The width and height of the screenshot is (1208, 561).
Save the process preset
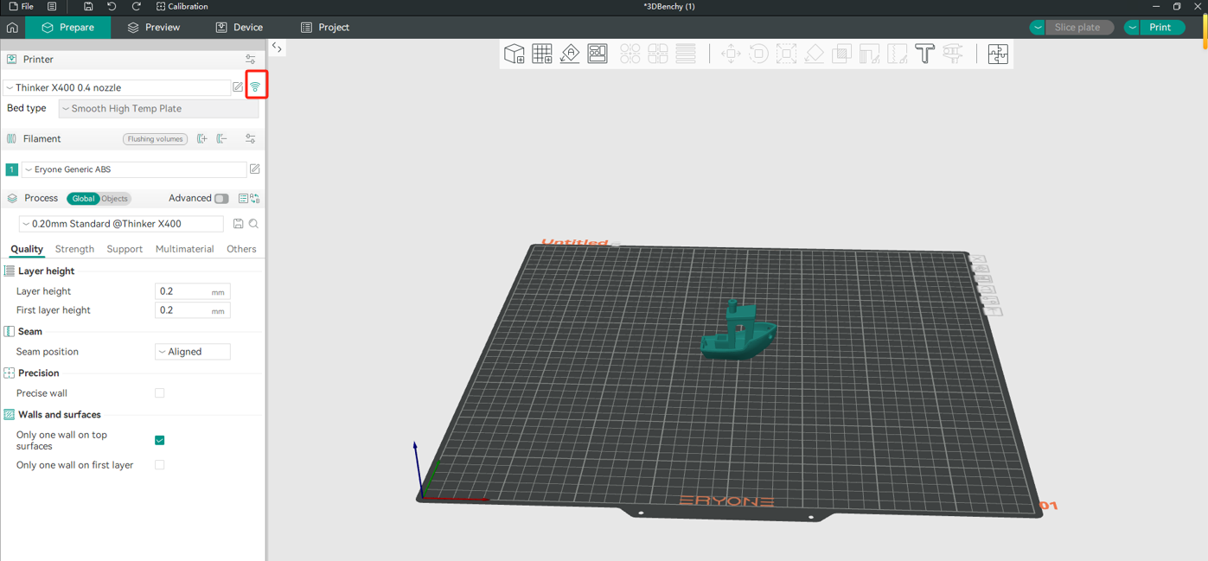pos(238,224)
